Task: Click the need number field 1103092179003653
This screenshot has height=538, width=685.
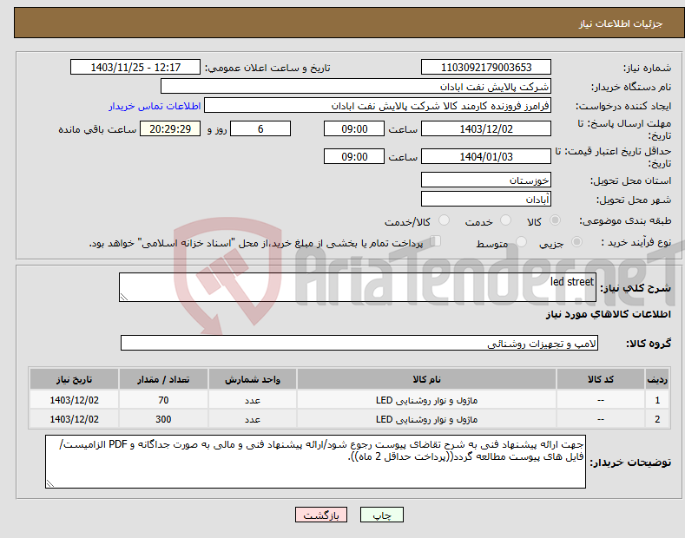Action: [486, 68]
